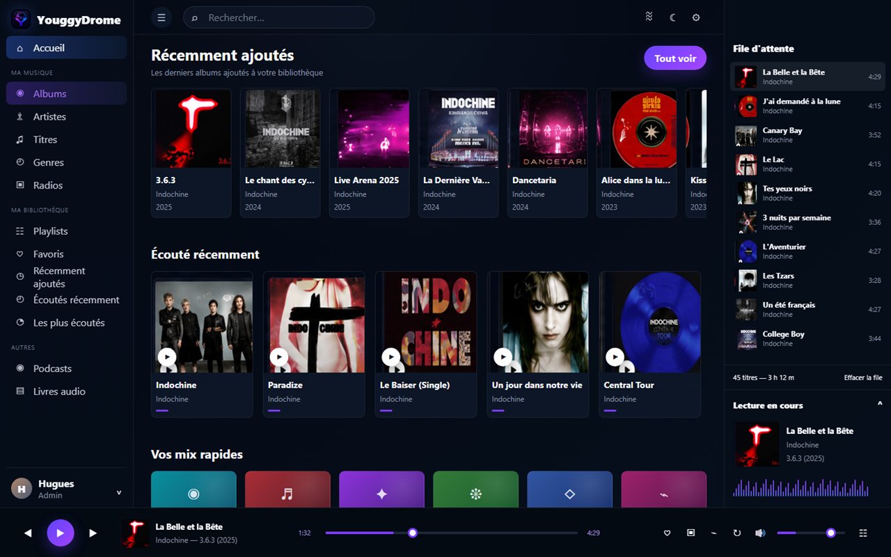The image size is (891, 557).
Task: Click the volume slider
Action: click(x=811, y=533)
